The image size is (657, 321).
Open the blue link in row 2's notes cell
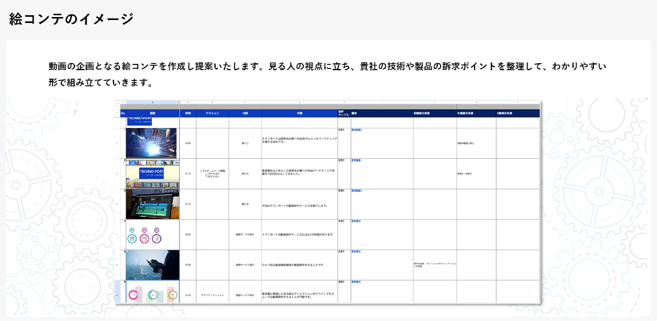point(356,160)
